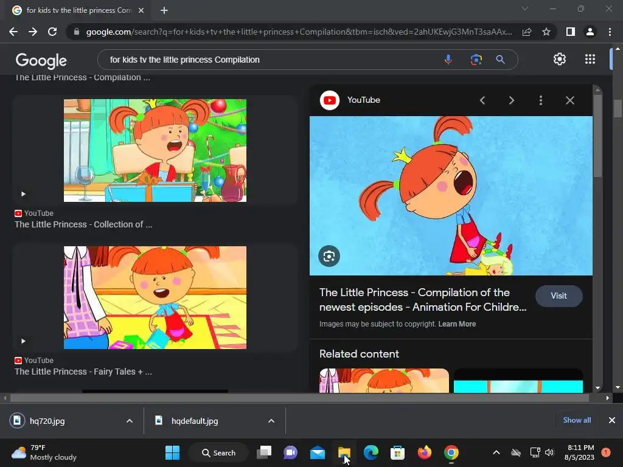This screenshot has height=467, width=623.
Task: Open the second Related content thumbnail with teal bars
Action: 518,381
